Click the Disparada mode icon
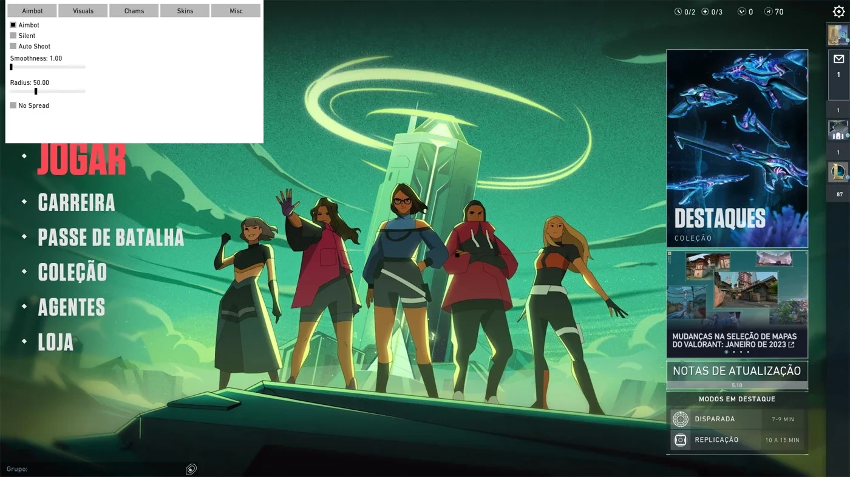 click(681, 419)
